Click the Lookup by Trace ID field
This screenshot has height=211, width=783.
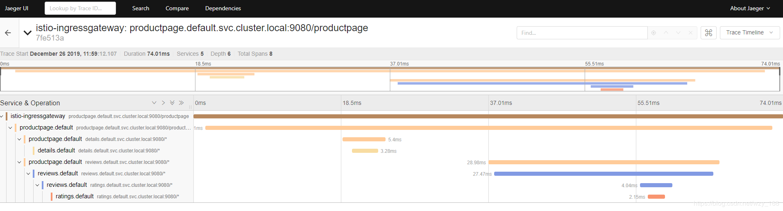click(80, 8)
